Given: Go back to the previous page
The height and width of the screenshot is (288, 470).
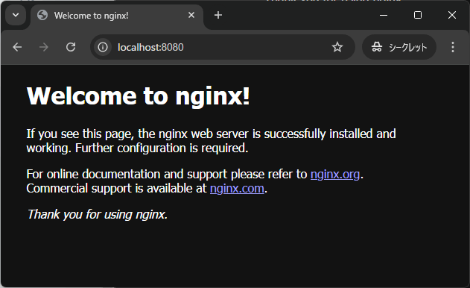Looking at the screenshot, I should coord(17,47).
